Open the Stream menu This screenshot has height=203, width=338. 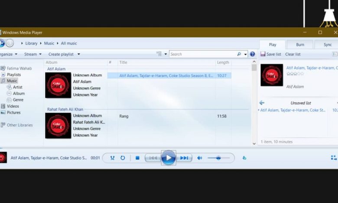[x=33, y=54]
